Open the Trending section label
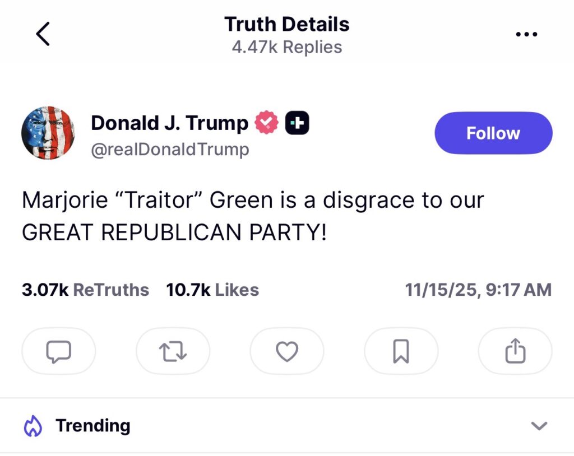Image resolution: width=574 pixels, height=456 pixels. point(93,426)
